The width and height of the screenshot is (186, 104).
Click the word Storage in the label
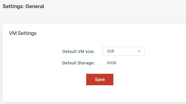(x=86, y=63)
